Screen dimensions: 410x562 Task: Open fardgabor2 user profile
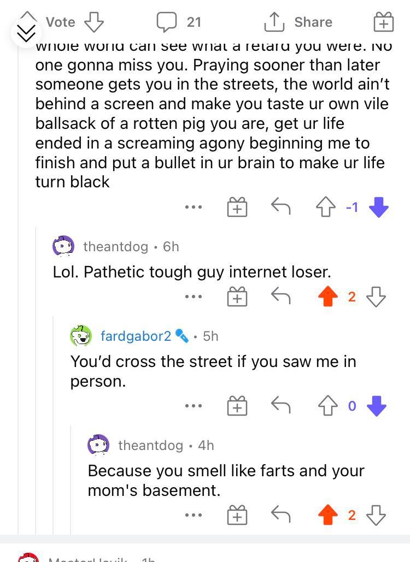pos(136,336)
